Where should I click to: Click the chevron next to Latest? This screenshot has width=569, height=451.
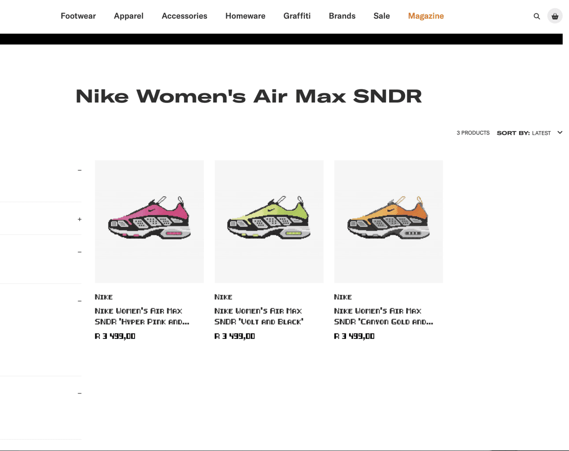(x=560, y=132)
